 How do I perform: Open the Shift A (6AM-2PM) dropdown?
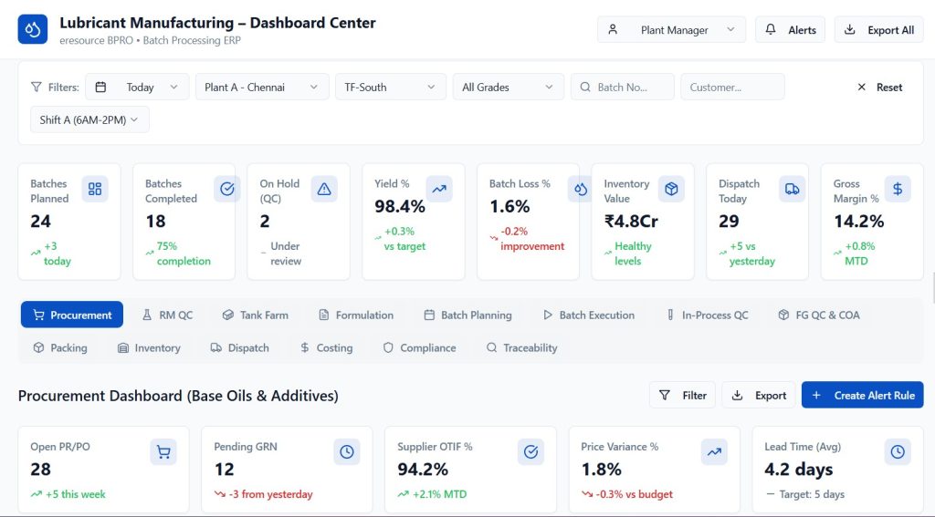(89, 119)
